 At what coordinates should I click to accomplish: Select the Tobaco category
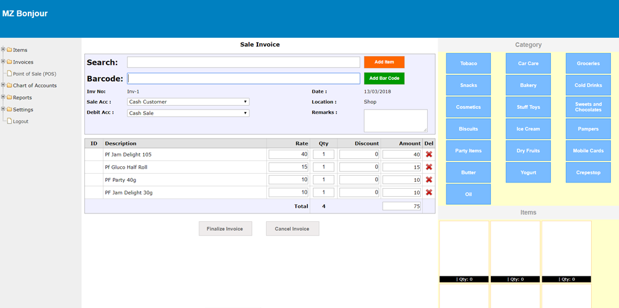click(469, 64)
